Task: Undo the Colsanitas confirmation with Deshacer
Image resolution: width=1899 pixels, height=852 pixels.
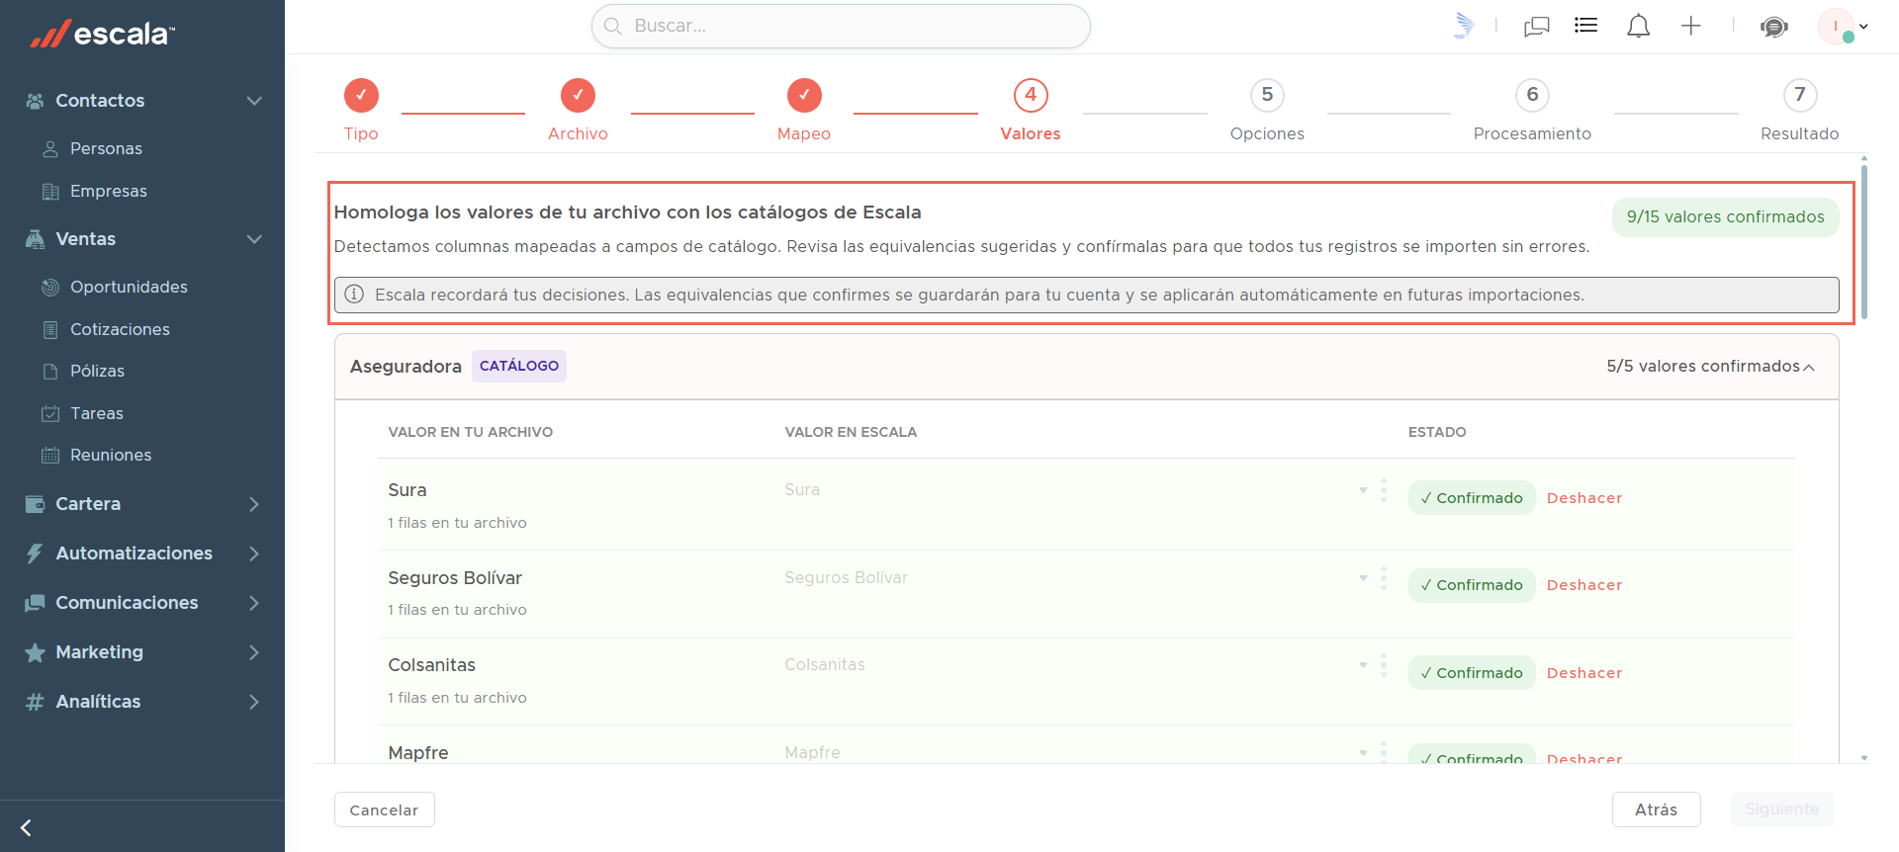Action: [x=1584, y=673]
